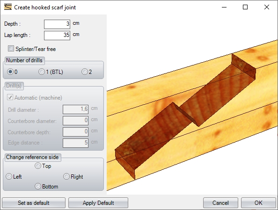278x210 pixels.
Task: Click the Edge distance field
Action: point(75,143)
